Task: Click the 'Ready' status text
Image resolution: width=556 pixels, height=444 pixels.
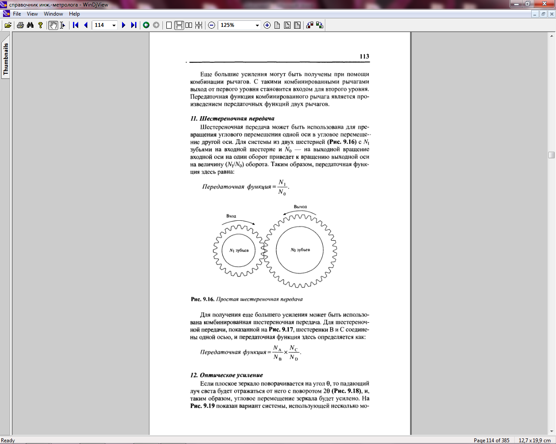Action: 8,440
